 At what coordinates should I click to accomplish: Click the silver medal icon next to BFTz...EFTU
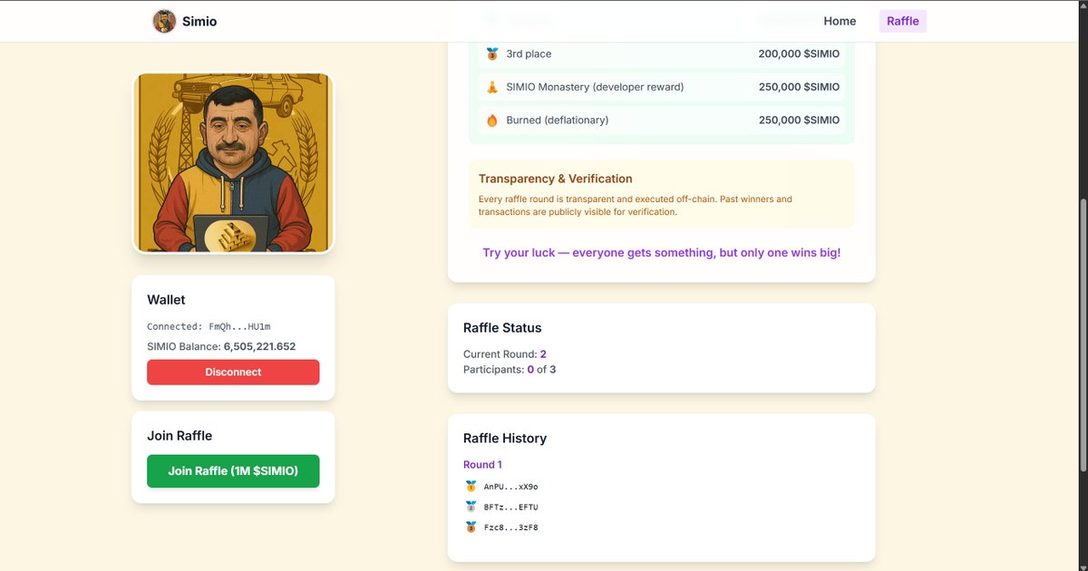471,507
